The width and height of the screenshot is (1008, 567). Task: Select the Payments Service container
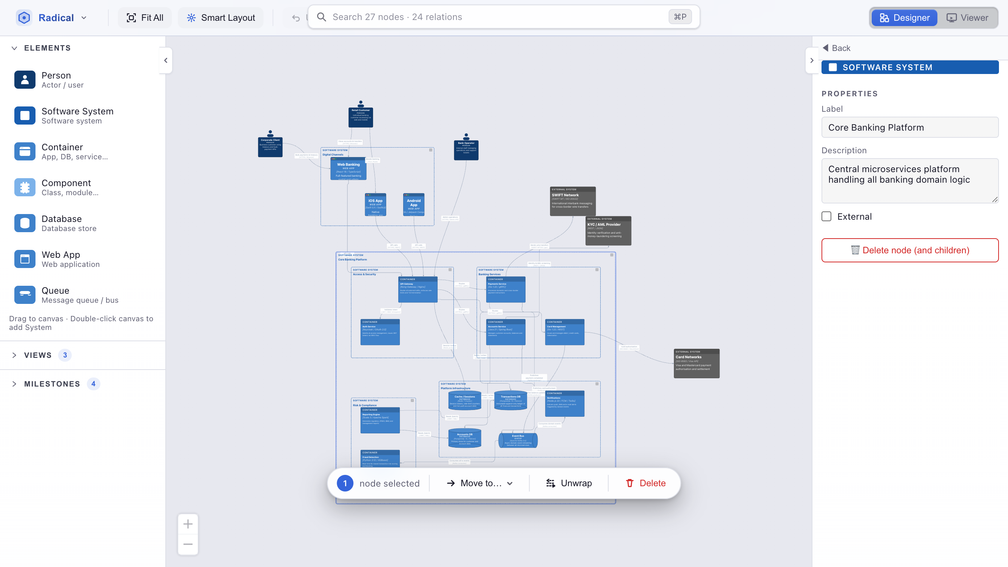click(506, 290)
